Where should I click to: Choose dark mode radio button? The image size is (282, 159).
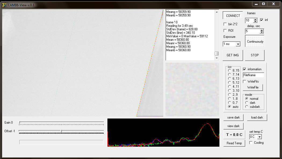pos(247,103)
